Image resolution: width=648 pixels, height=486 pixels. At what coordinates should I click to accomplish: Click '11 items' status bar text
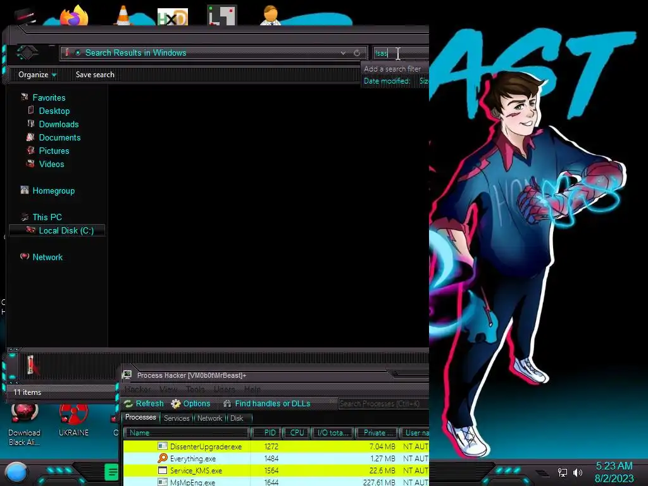[27, 392]
